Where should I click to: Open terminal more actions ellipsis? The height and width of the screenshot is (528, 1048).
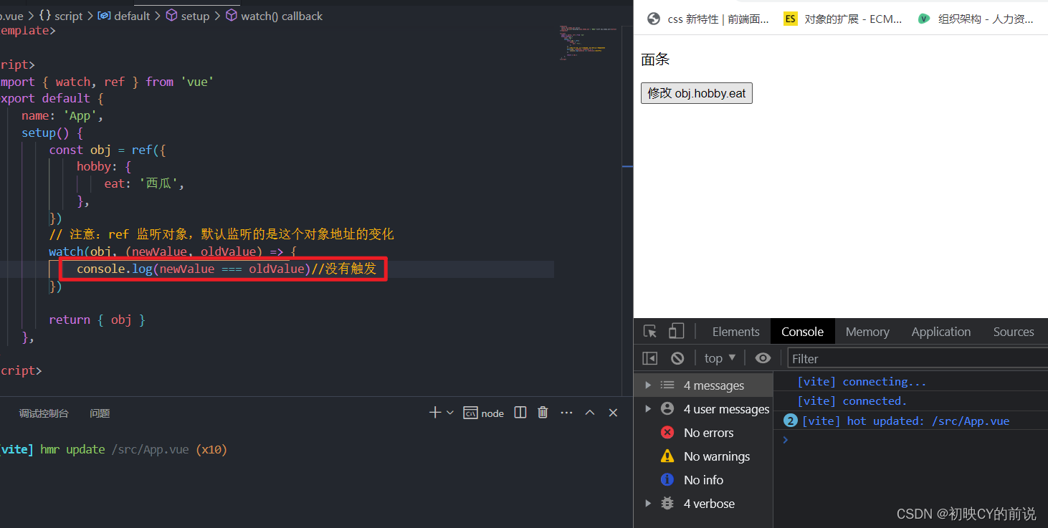pyautogui.click(x=566, y=413)
